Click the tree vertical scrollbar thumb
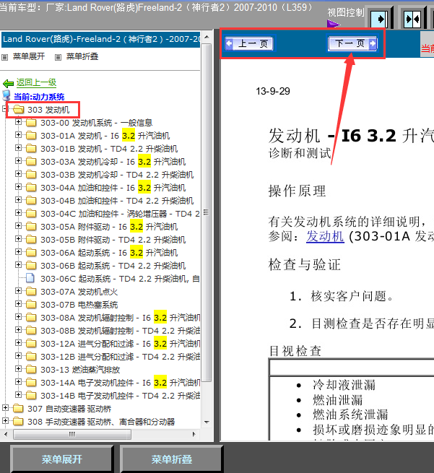The width and height of the screenshot is (434, 473). [x=207, y=212]
